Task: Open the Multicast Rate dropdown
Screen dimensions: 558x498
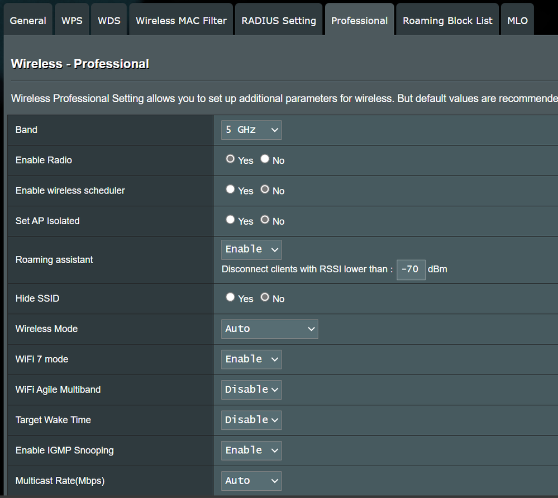Action: [x=251, y=481]
